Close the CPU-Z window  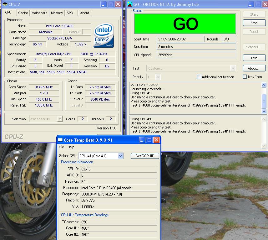coord(118,4)
